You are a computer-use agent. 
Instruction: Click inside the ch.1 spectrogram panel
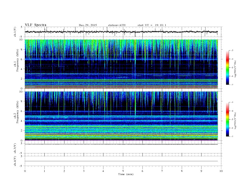pyautogui.click(x=121, y=64)
